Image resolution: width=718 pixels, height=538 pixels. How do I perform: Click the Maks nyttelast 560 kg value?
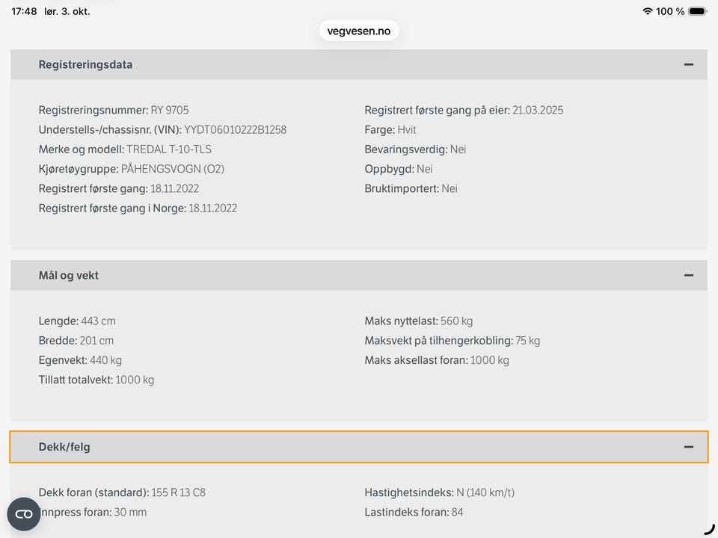(456, 321)
